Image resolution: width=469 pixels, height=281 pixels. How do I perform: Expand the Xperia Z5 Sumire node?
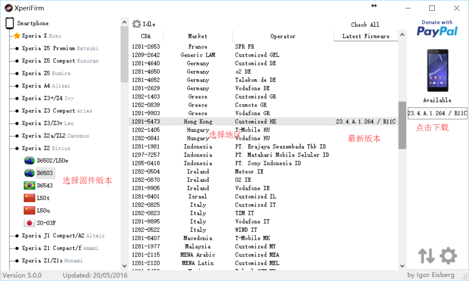click(17, 73)
